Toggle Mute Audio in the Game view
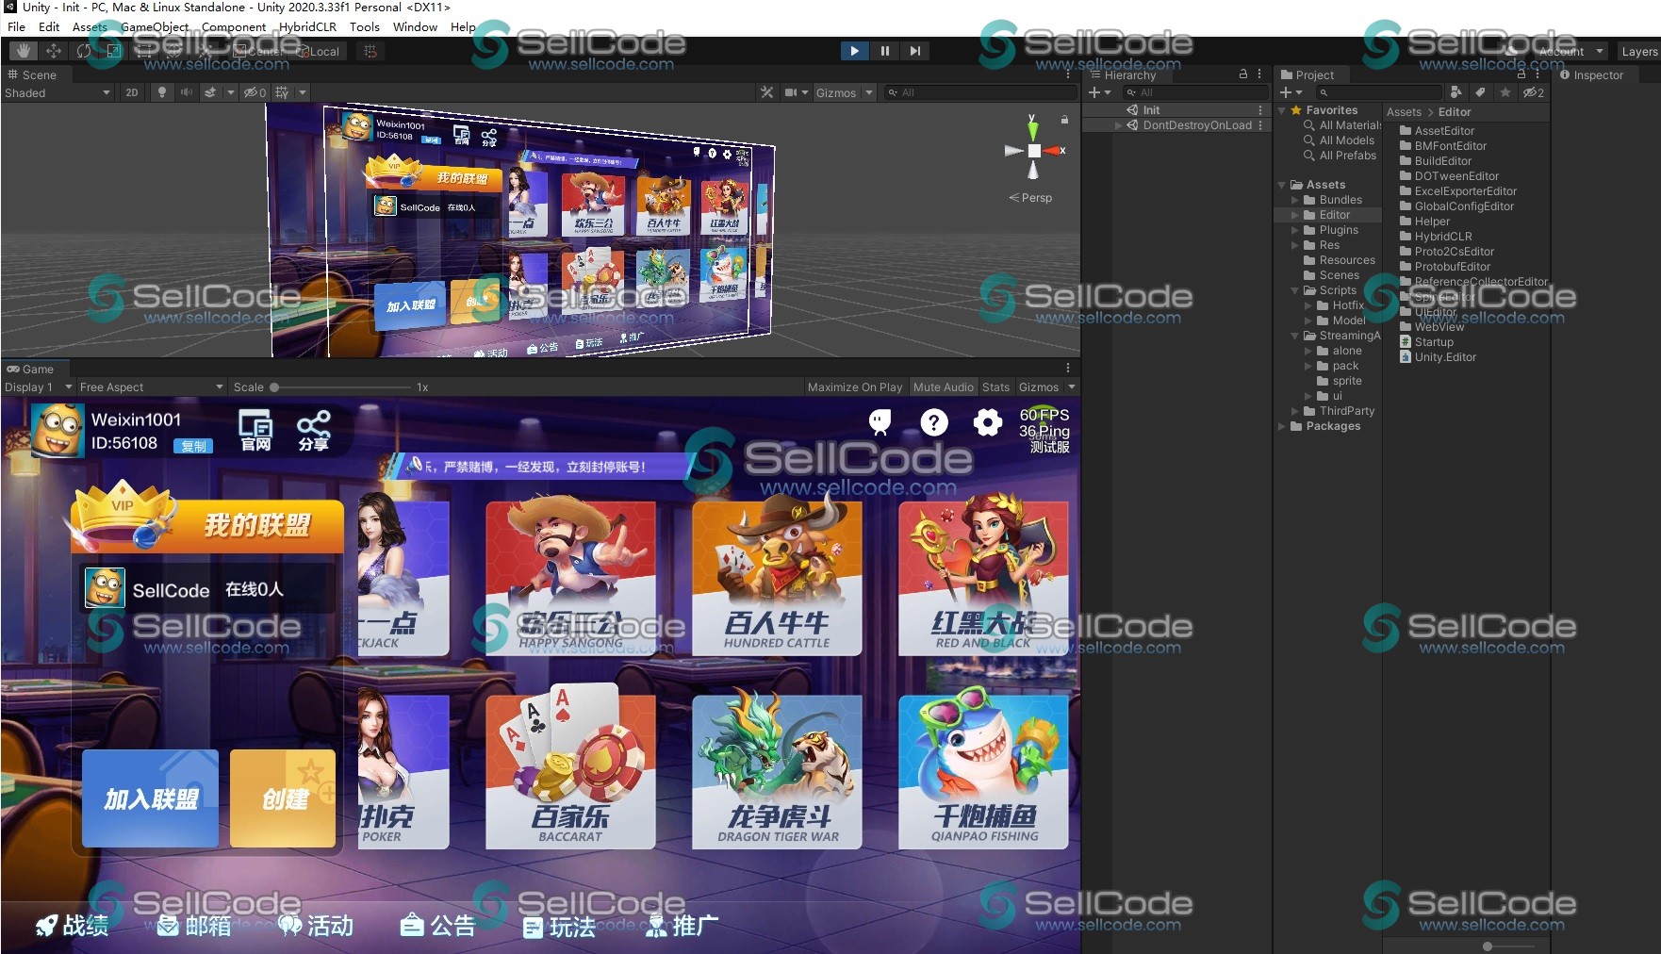 [943, 387]
